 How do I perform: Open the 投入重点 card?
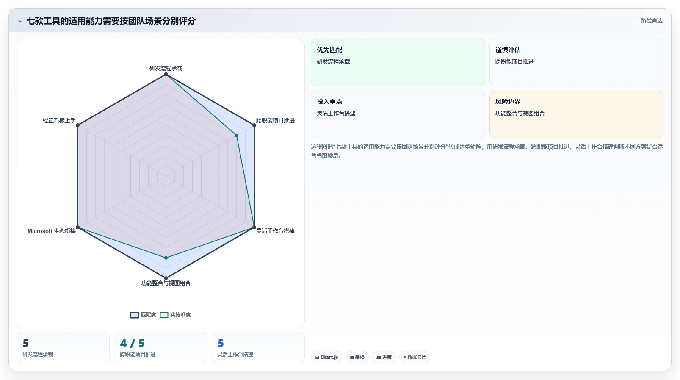pyautogui.click(x=398, y=114)
